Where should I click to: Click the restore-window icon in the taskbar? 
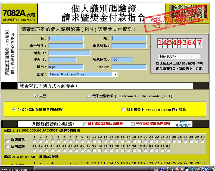[167, 168]
